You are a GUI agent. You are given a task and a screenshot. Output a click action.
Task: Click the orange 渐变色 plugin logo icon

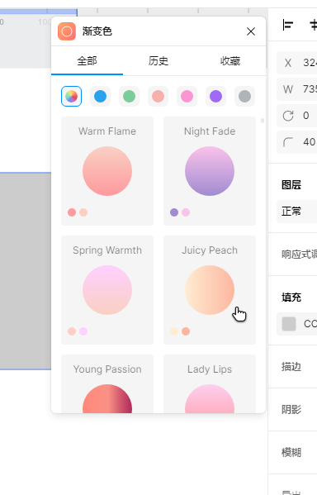pyautogui.click(x=67, y=31)
